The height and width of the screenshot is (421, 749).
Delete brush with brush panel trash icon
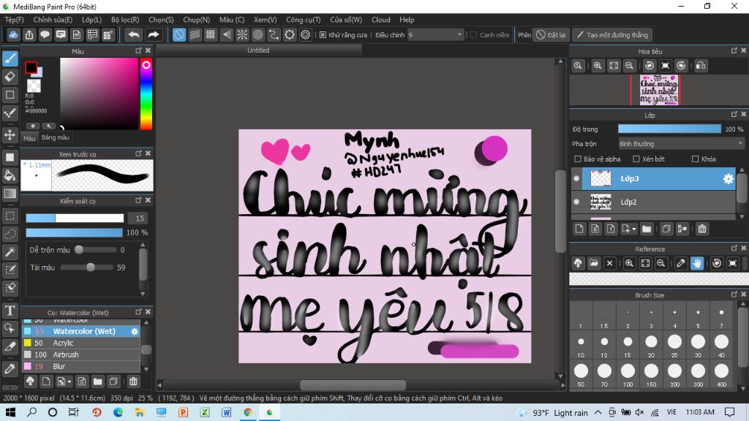[133, 382]
